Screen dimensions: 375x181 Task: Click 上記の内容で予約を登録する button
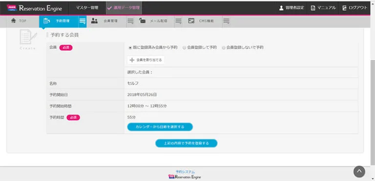pyautogui.click(x=187, y=144)
